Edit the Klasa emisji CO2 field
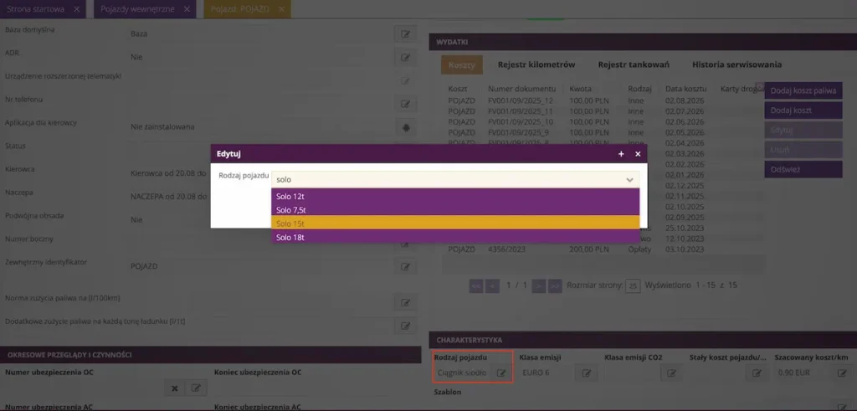The image size is (857, 411). 672,372
